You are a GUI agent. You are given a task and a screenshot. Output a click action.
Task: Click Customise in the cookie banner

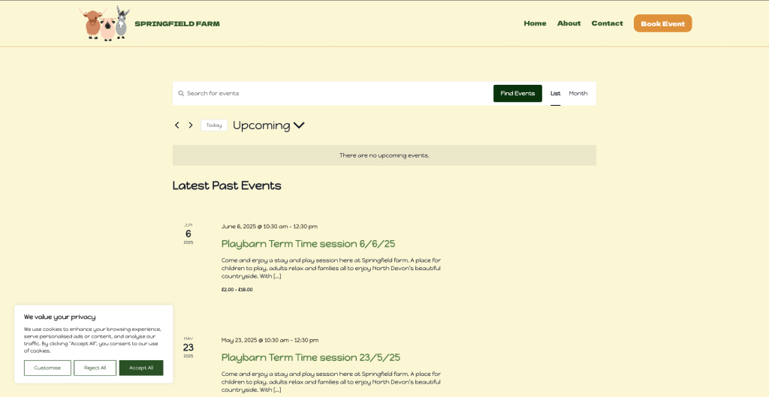tap(47, 368)
